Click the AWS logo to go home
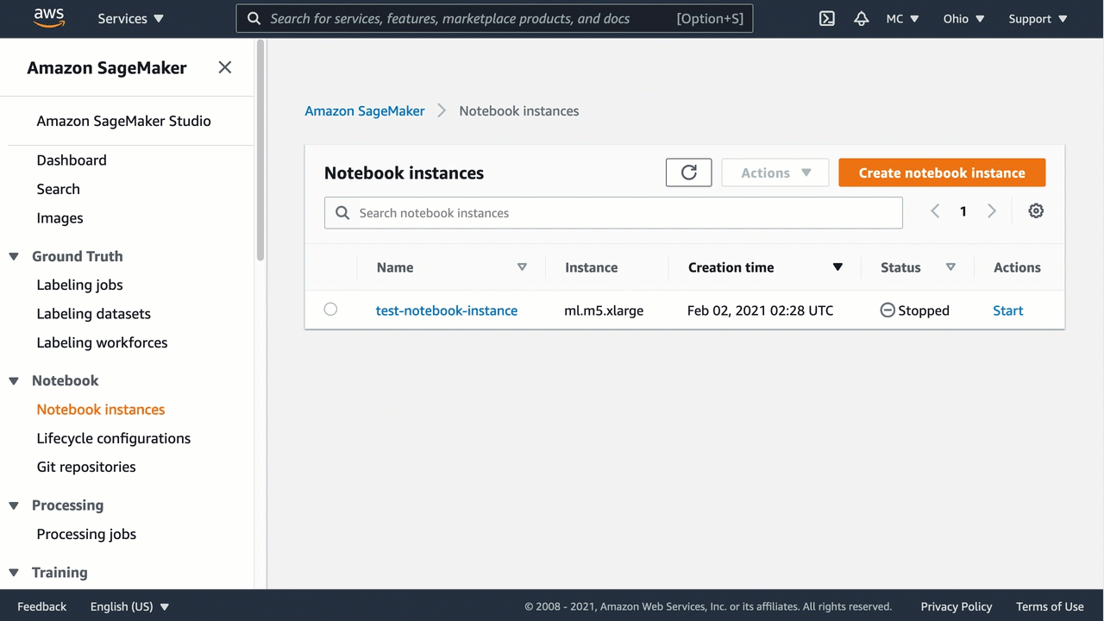 [x=49, y=18]
